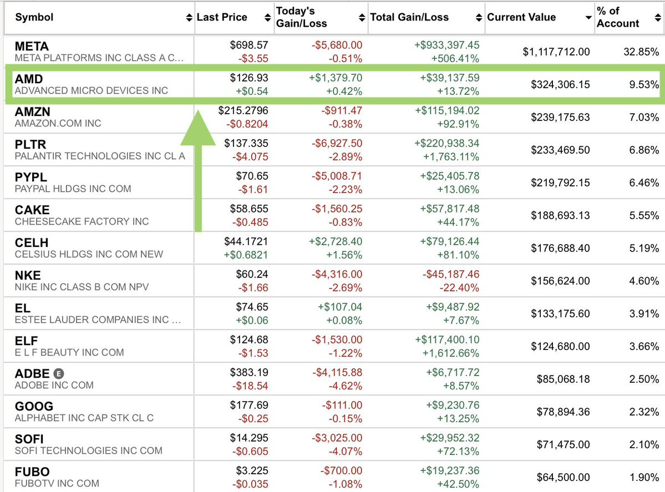This screenshot has height=492, width=665.
Task: Sort by the Last Price column arrows
Action: [x=268, y=17]
